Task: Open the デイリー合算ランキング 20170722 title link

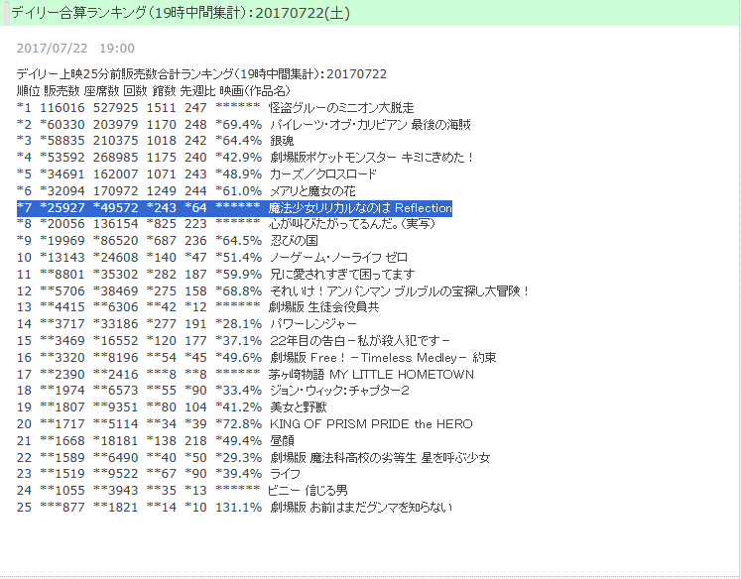Action: (x=181, y=13)
